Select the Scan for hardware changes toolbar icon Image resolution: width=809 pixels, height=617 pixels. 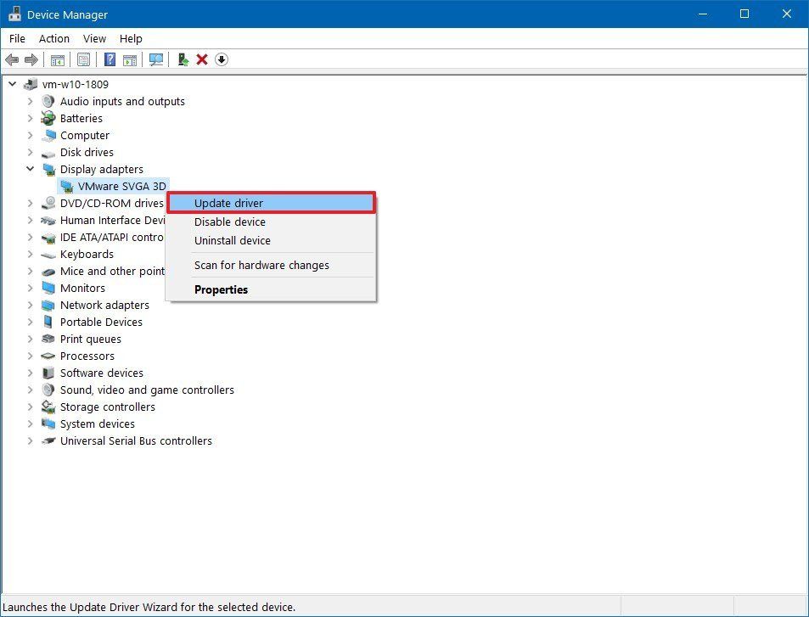pyautogui.click(x=155, y=59)
